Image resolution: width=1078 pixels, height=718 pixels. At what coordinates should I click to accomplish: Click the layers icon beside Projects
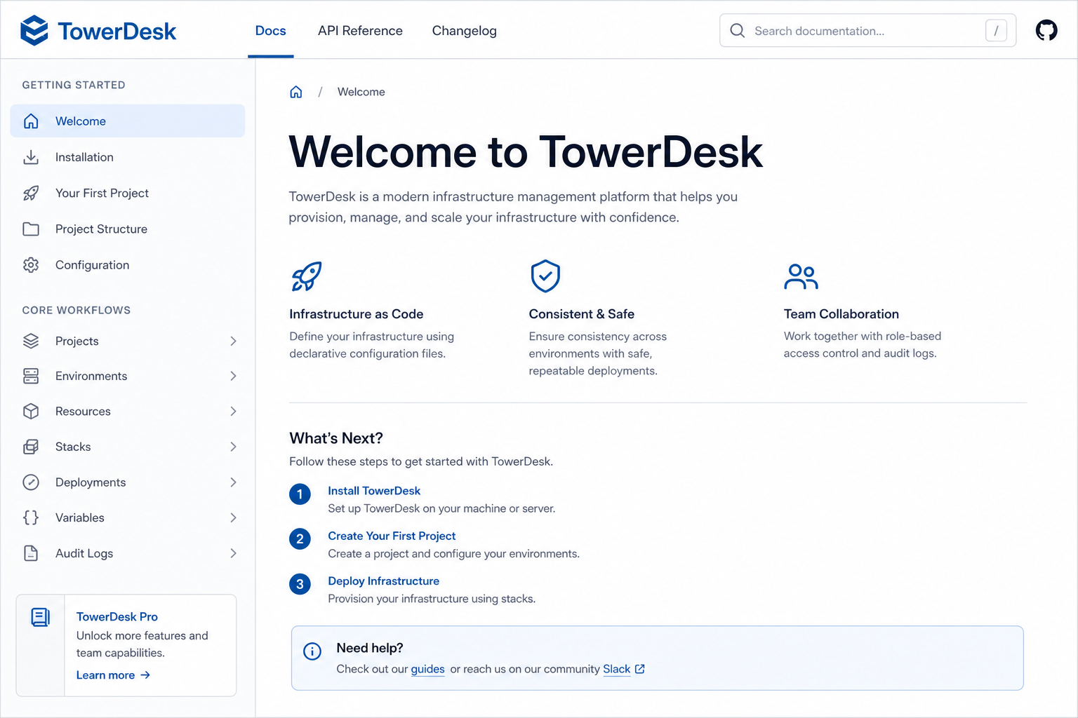[31, 341]
